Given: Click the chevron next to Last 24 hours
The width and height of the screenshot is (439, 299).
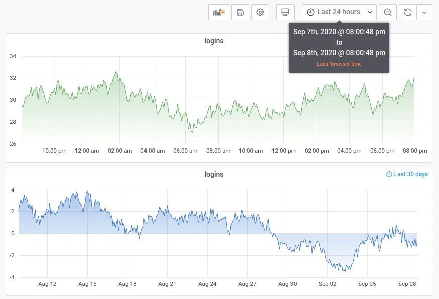Looking at the screenshot, I should coord(370,12).
